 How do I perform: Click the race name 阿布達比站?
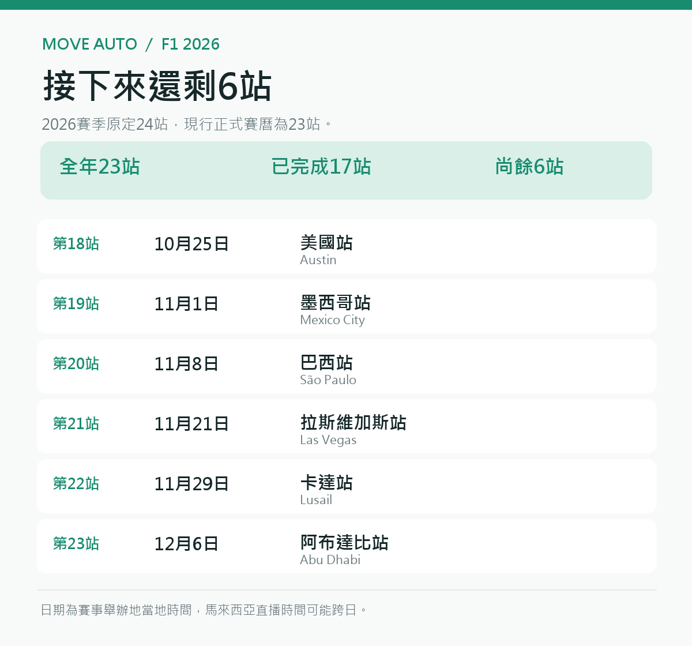tap(344, 543)
